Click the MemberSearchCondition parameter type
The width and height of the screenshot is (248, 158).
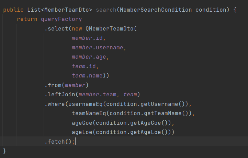[156, 10]
